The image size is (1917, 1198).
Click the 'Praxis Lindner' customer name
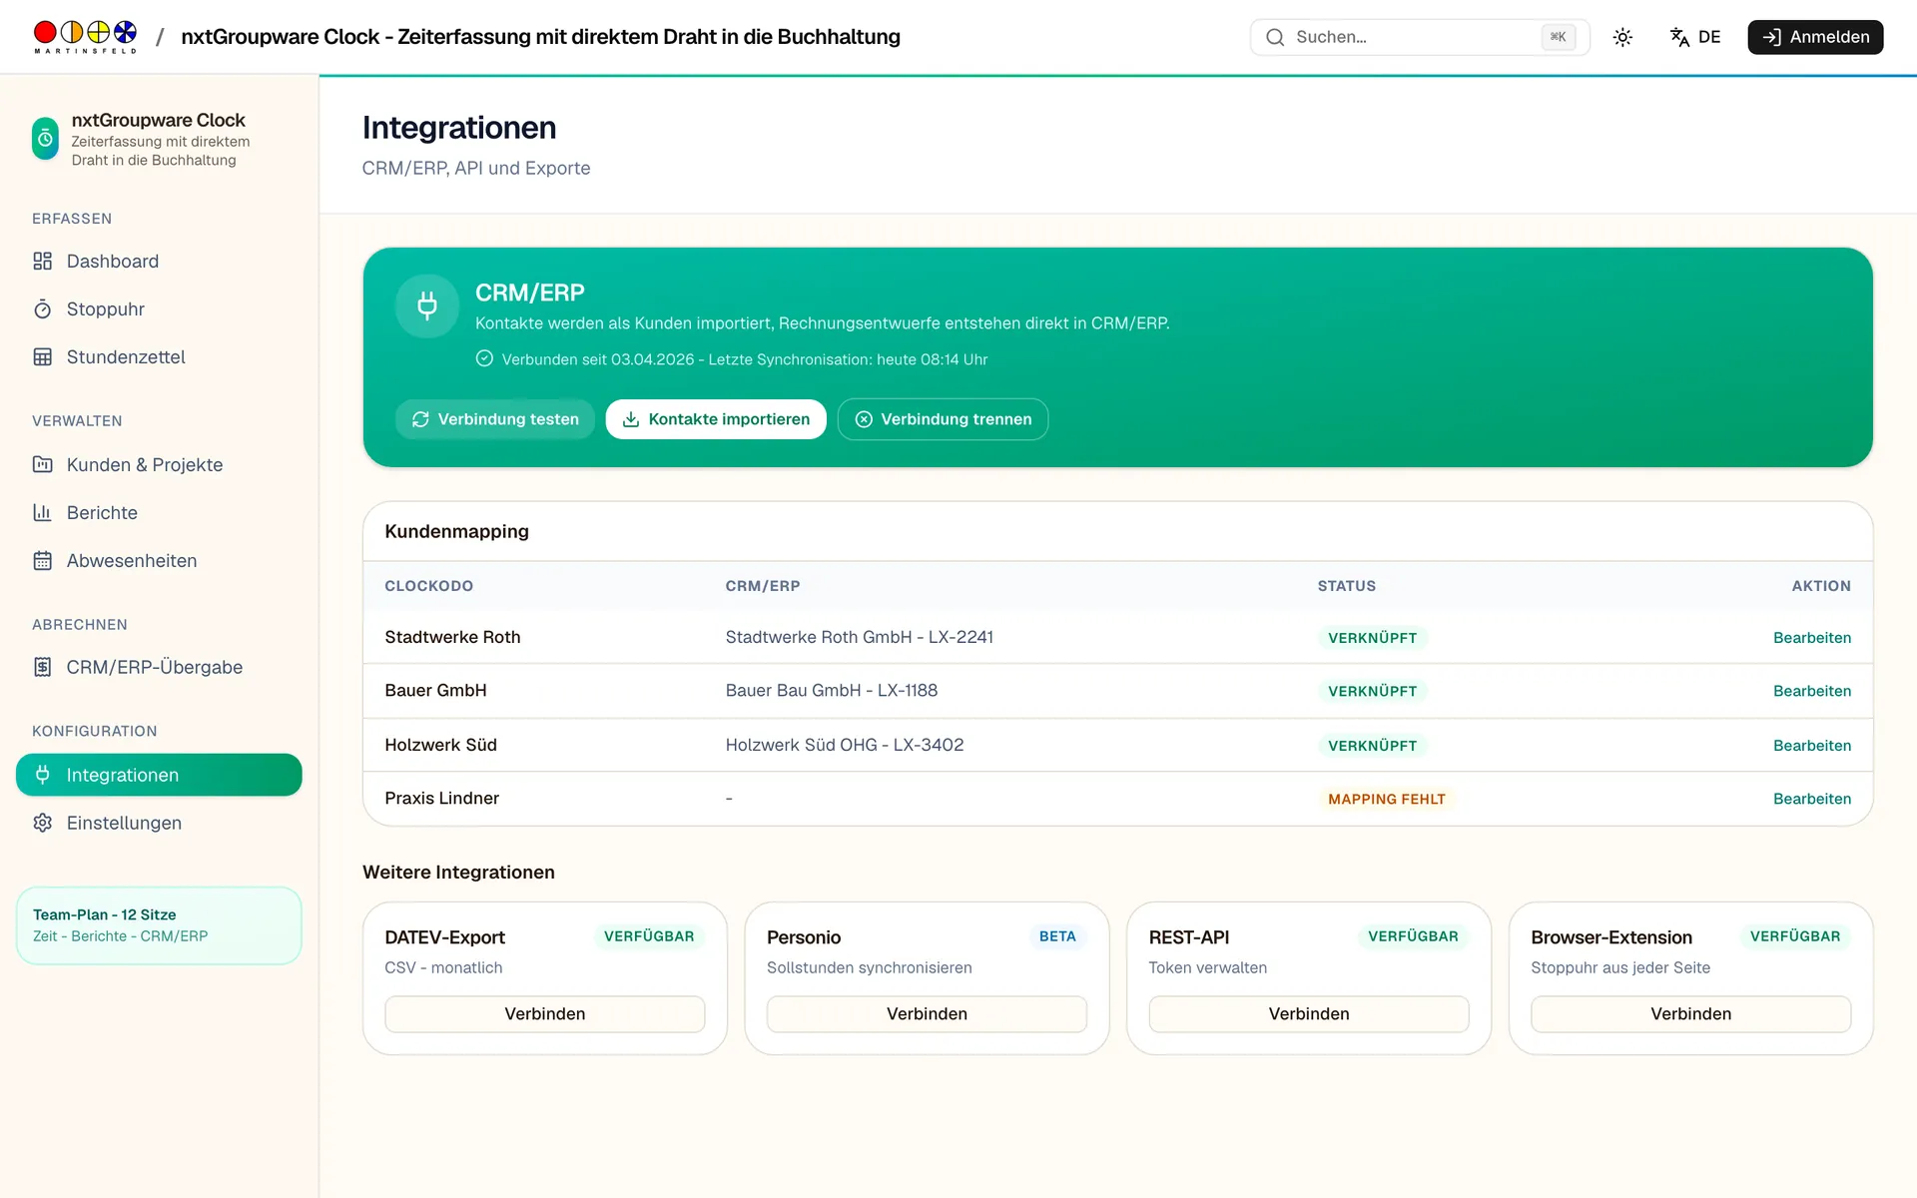click(x=441, y=798)
